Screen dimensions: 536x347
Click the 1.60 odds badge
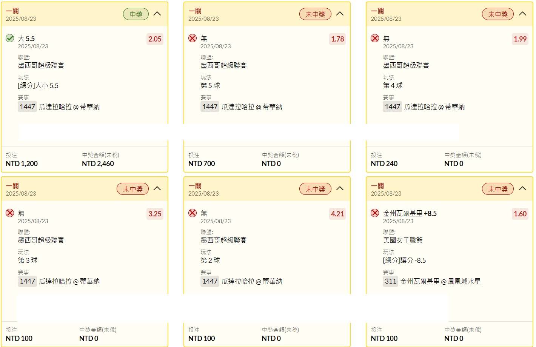pyautogui.click(x=520, y=214)
